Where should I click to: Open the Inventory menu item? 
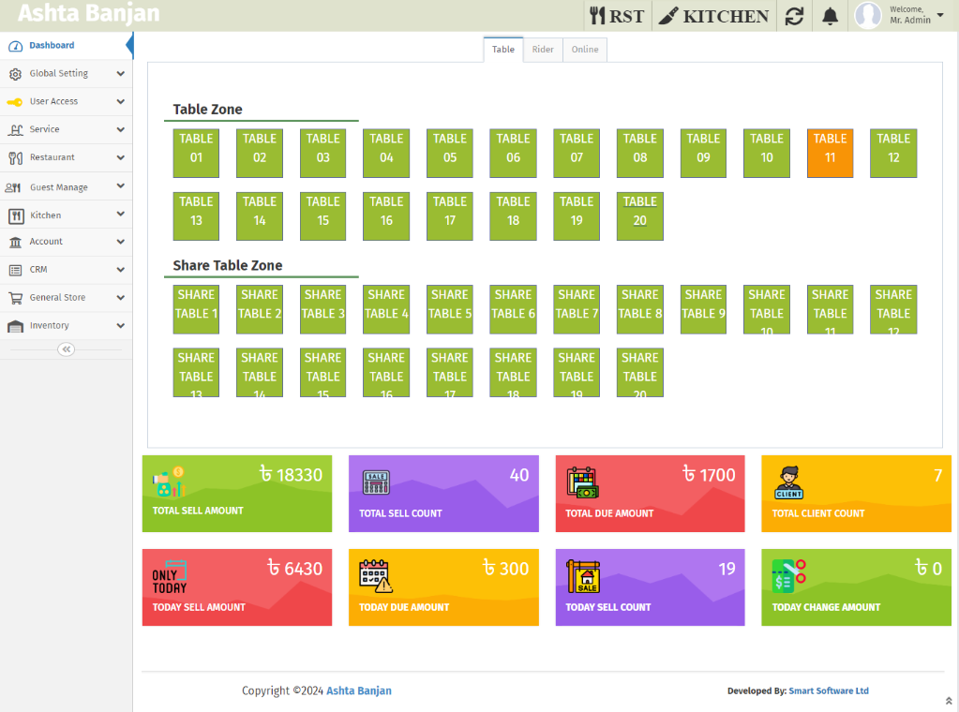66,326
